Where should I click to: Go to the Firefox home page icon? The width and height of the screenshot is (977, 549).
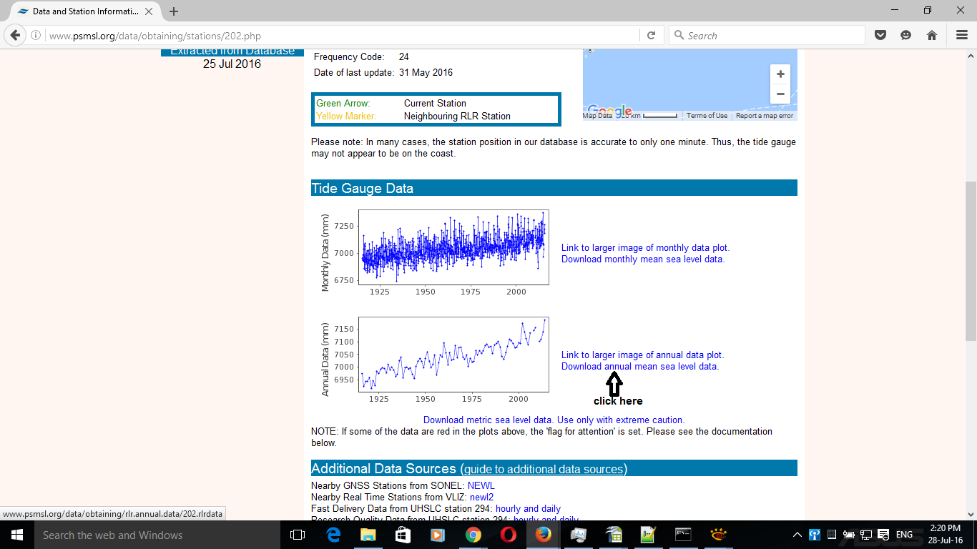tap(931, 36)
